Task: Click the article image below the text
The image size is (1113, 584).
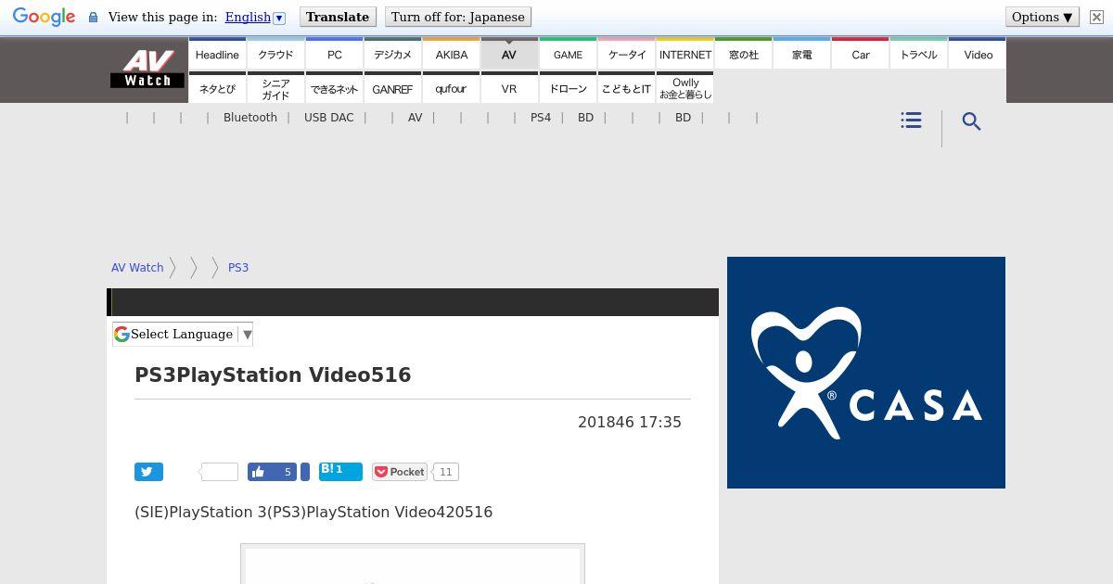Action: 413,564
